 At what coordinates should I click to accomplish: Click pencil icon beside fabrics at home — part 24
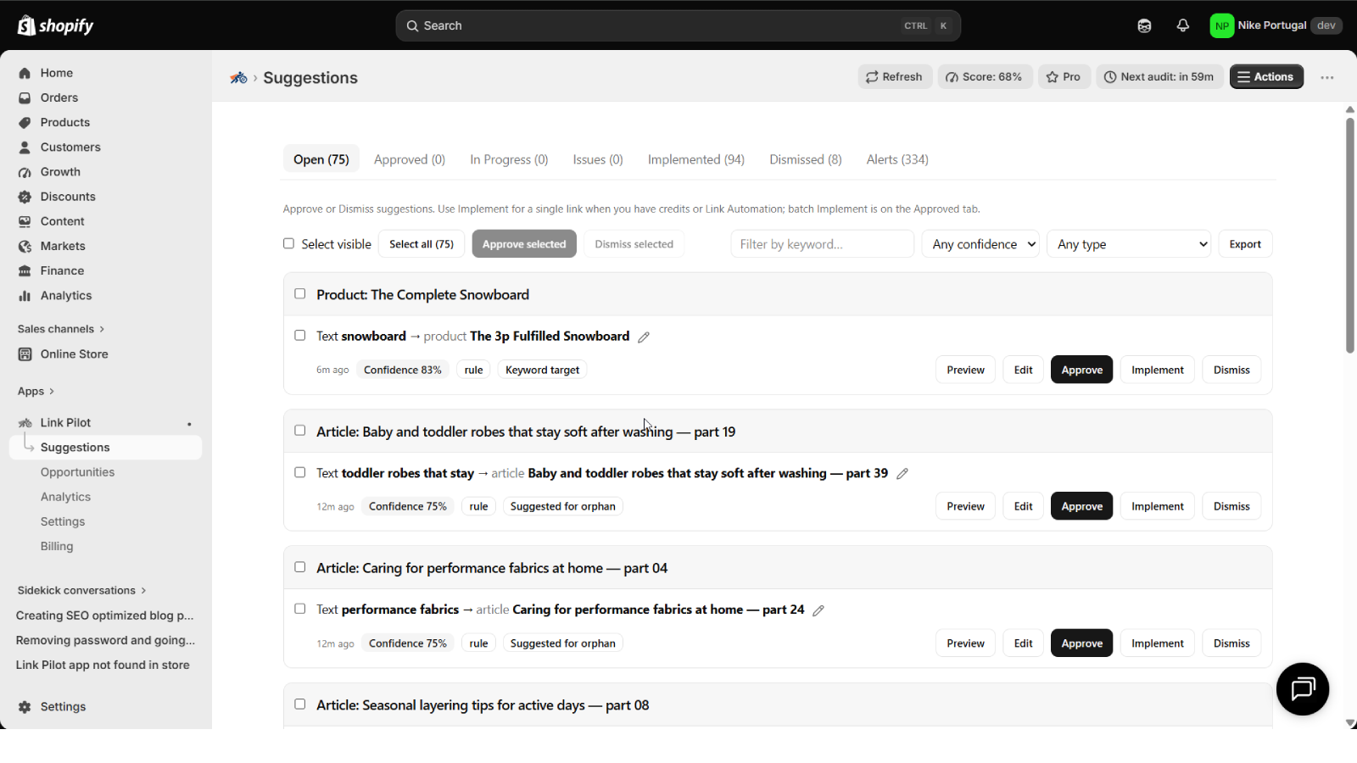click(818, 610)
